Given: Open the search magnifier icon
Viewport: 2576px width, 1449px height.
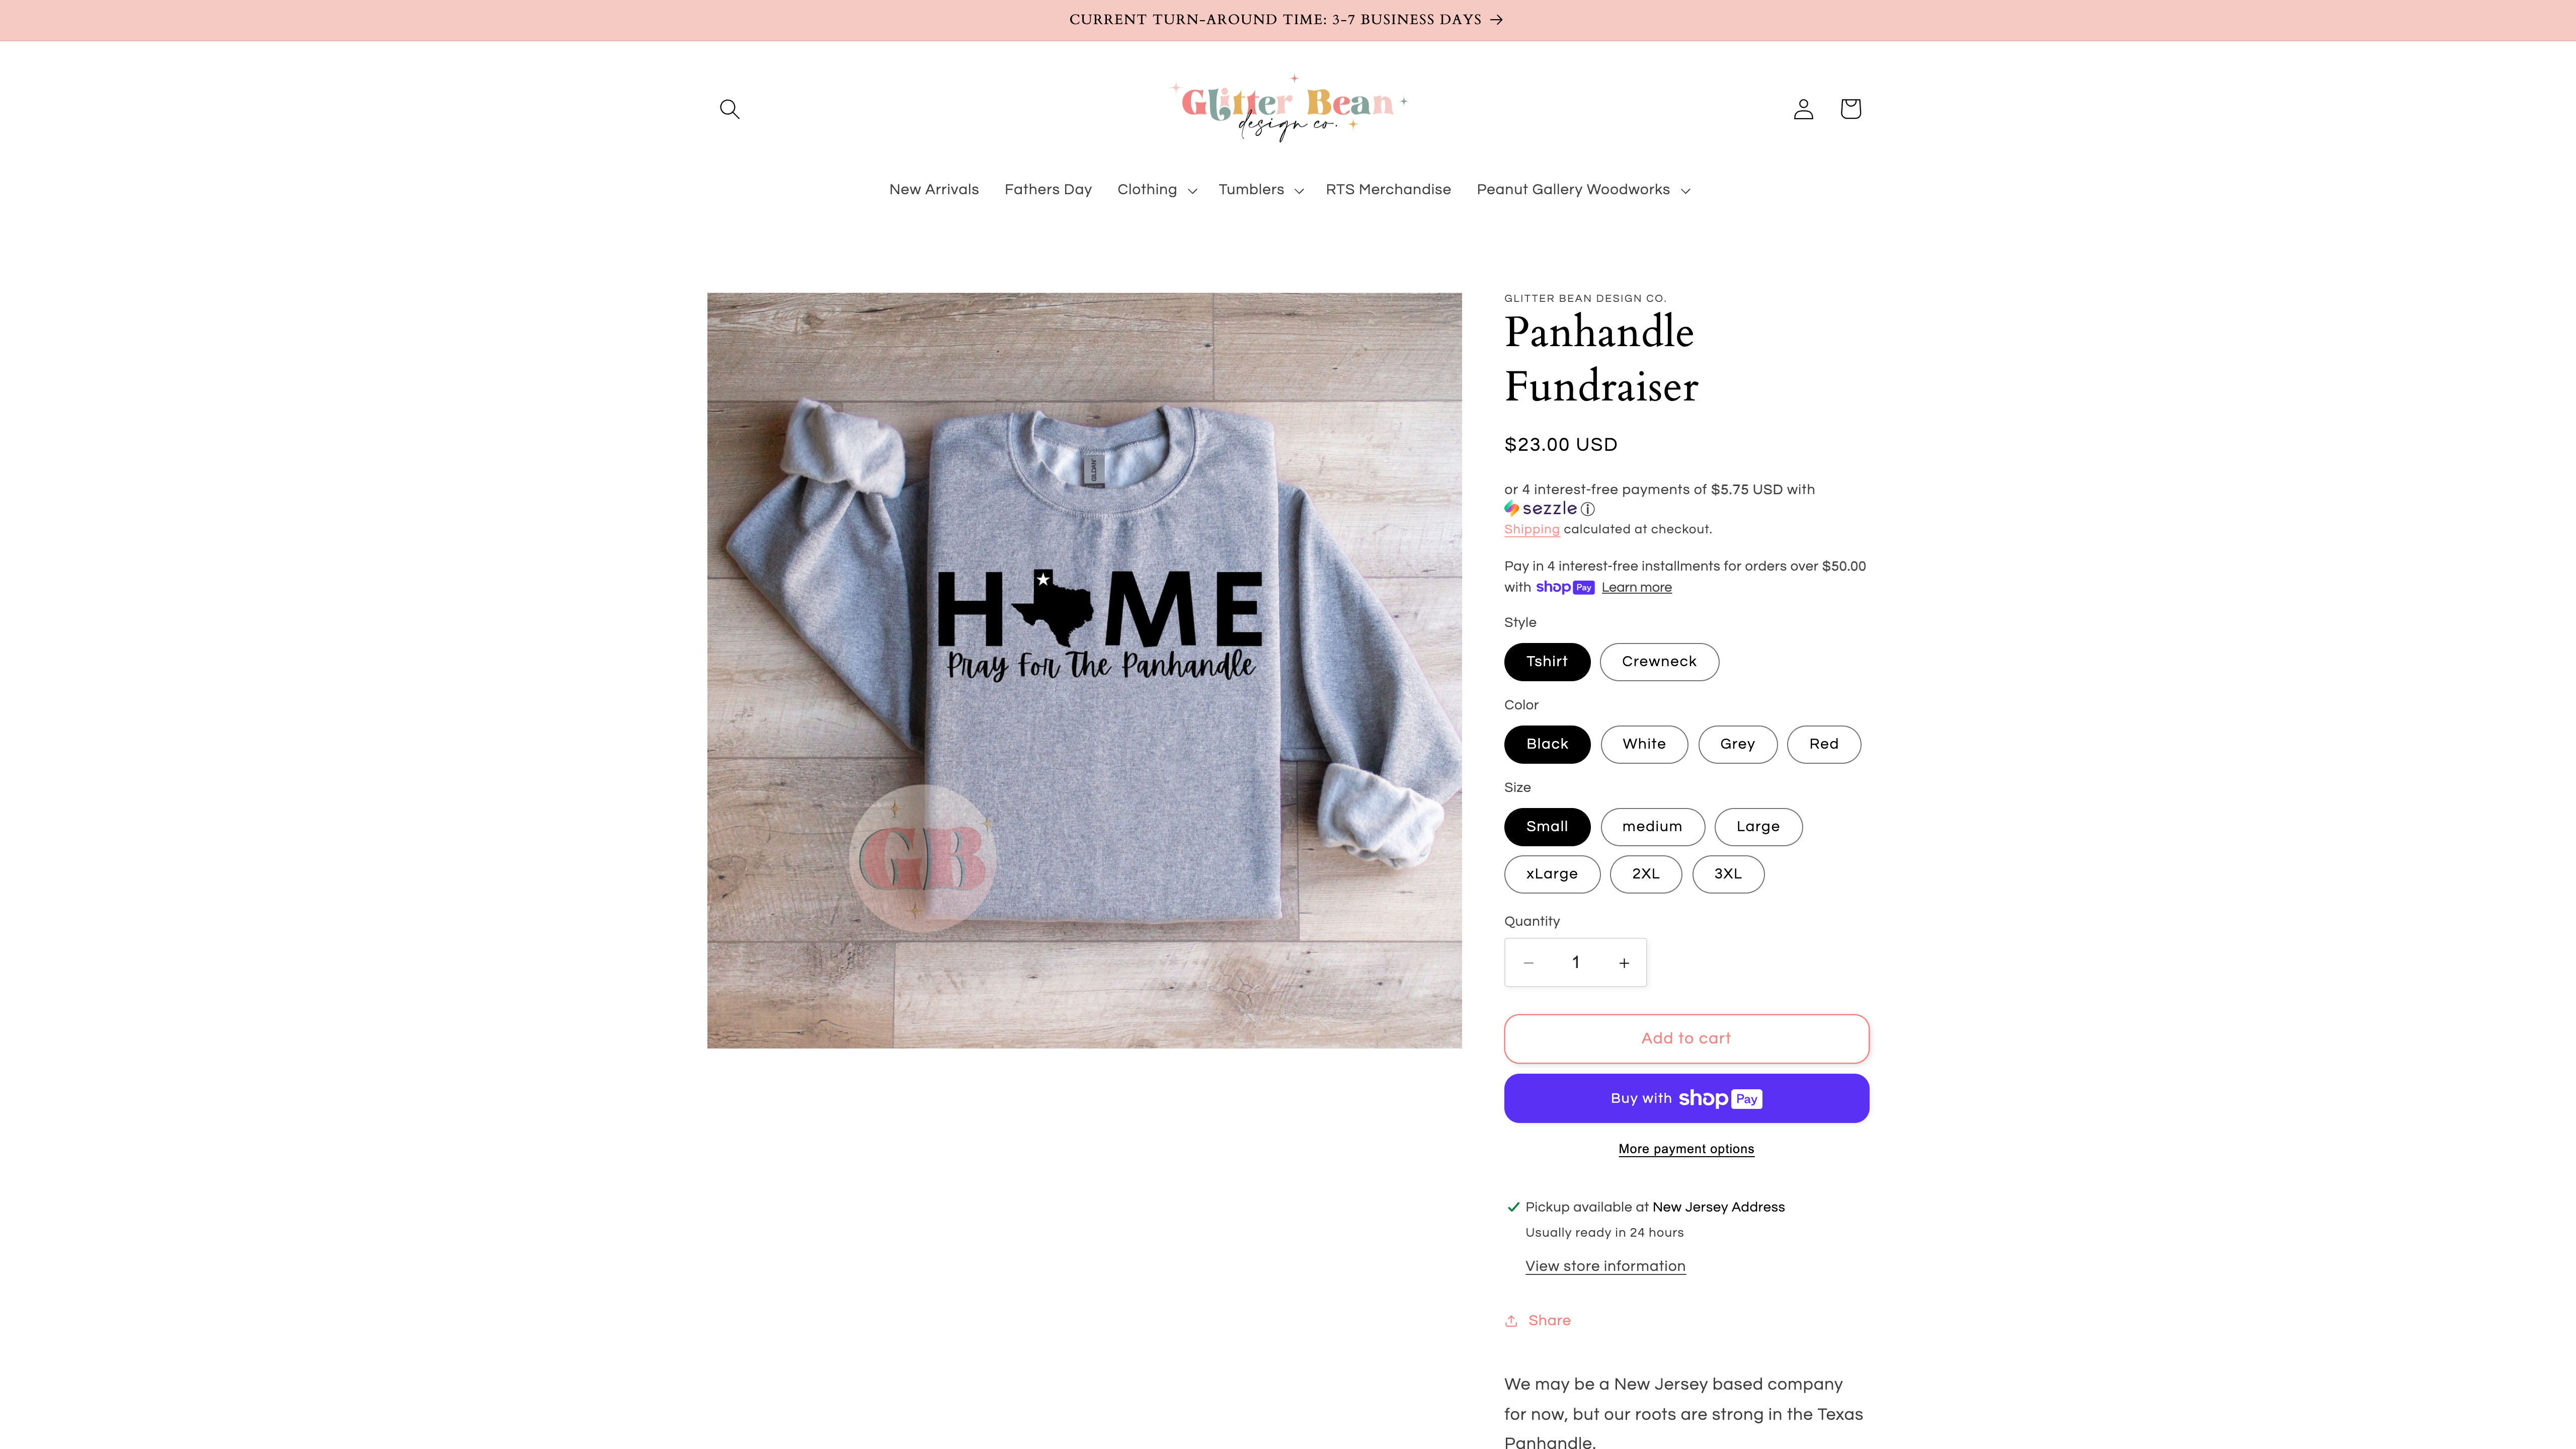Looking at the screenshot, I should [729, 109].
